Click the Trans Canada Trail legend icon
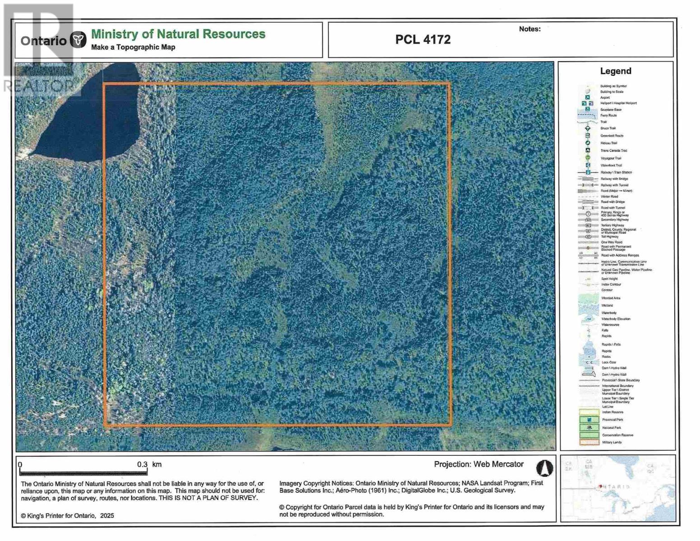700x541 pixels. (x=588, y=149)
